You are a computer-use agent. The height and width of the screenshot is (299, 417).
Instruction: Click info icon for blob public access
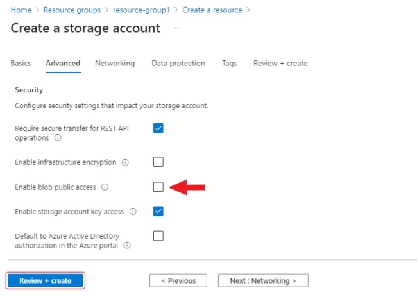(105, 187)
